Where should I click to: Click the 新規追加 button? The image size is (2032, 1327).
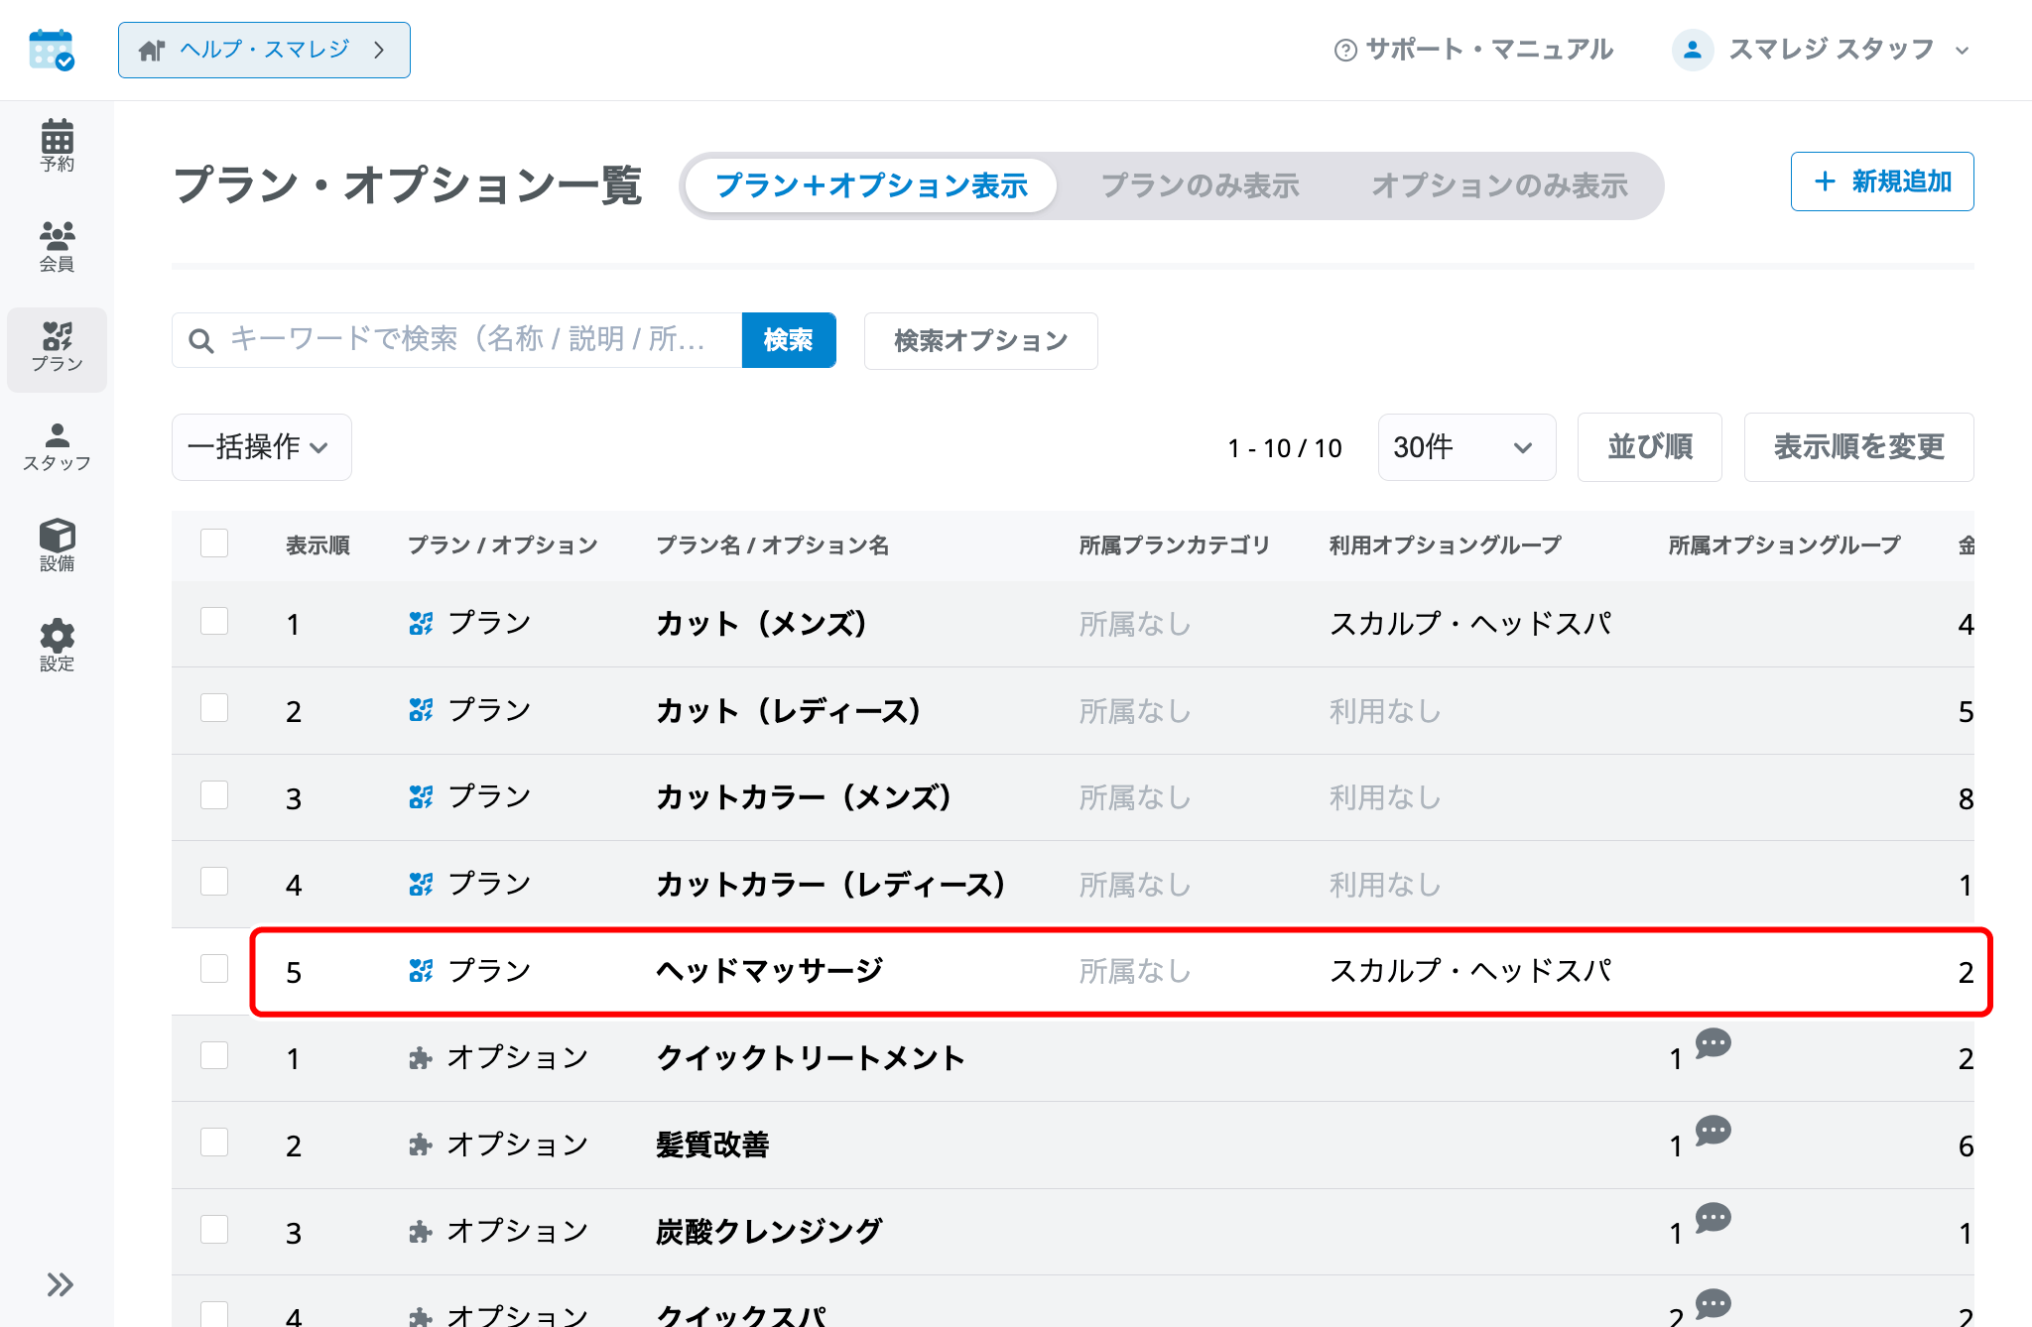[x=1882, y=181]
